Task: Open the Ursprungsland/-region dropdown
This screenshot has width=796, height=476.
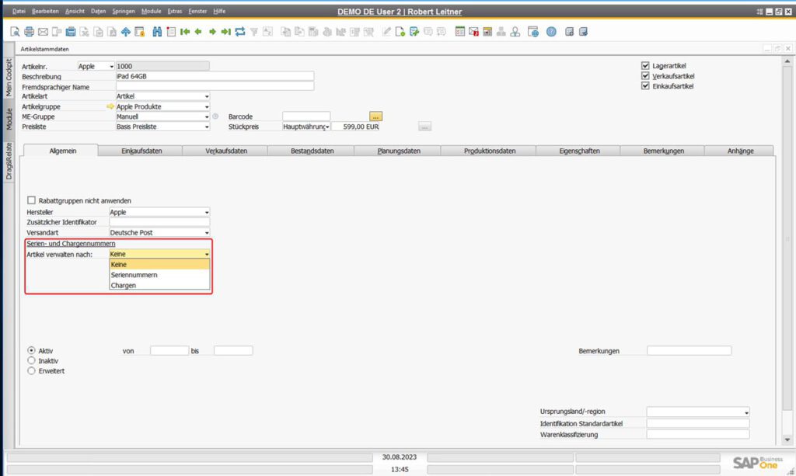Action: (x=698, y=412)
